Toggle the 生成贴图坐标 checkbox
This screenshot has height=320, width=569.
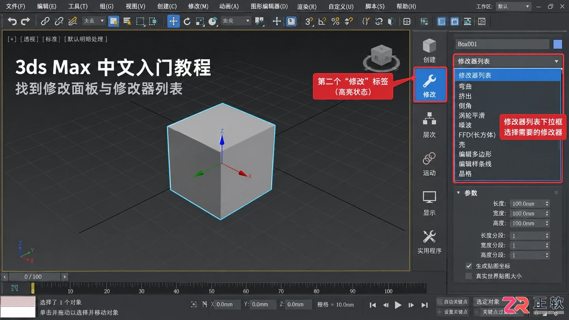click(x=469, y=266)
